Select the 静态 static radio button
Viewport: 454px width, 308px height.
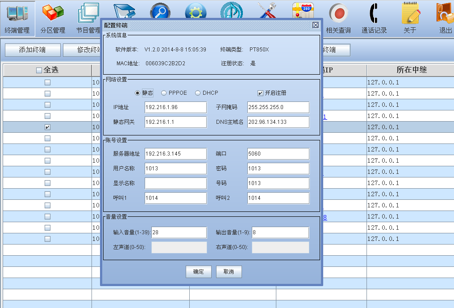point(137,93)
